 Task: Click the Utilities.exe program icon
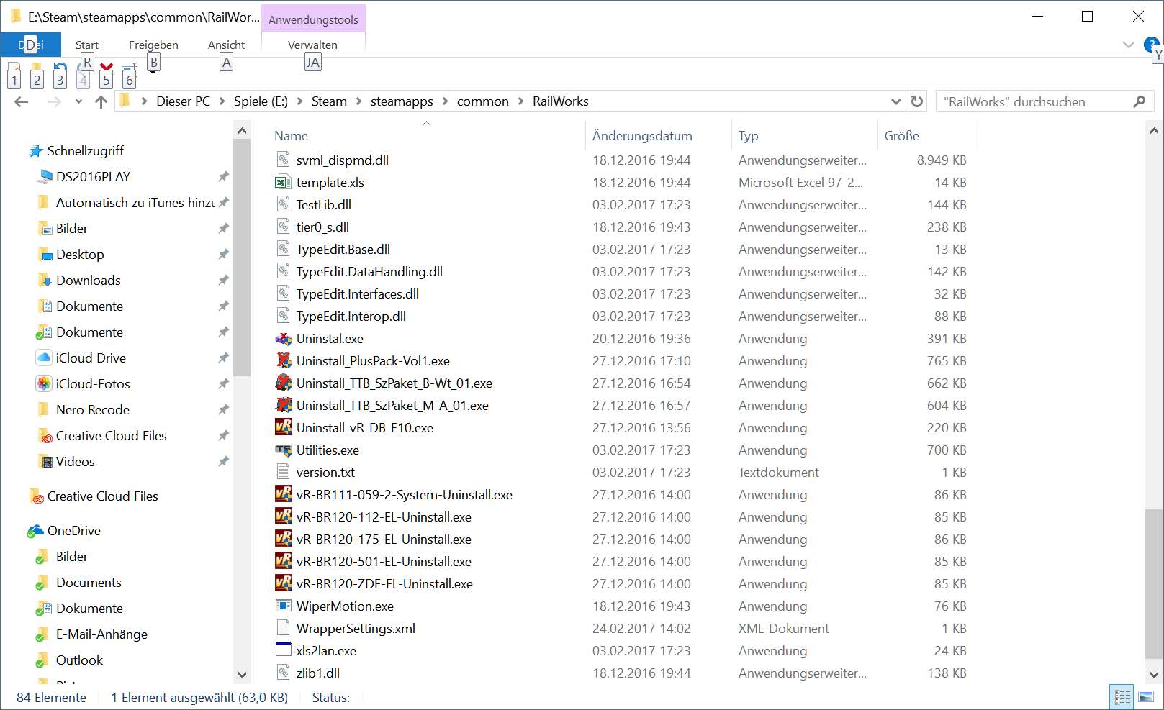pos(284,450)
